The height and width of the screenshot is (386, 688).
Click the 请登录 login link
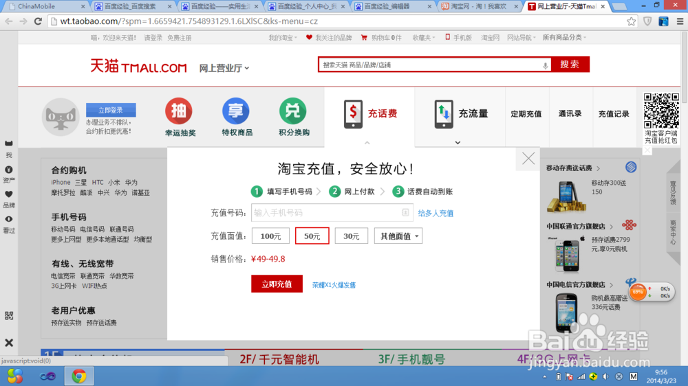pos(153,38)
